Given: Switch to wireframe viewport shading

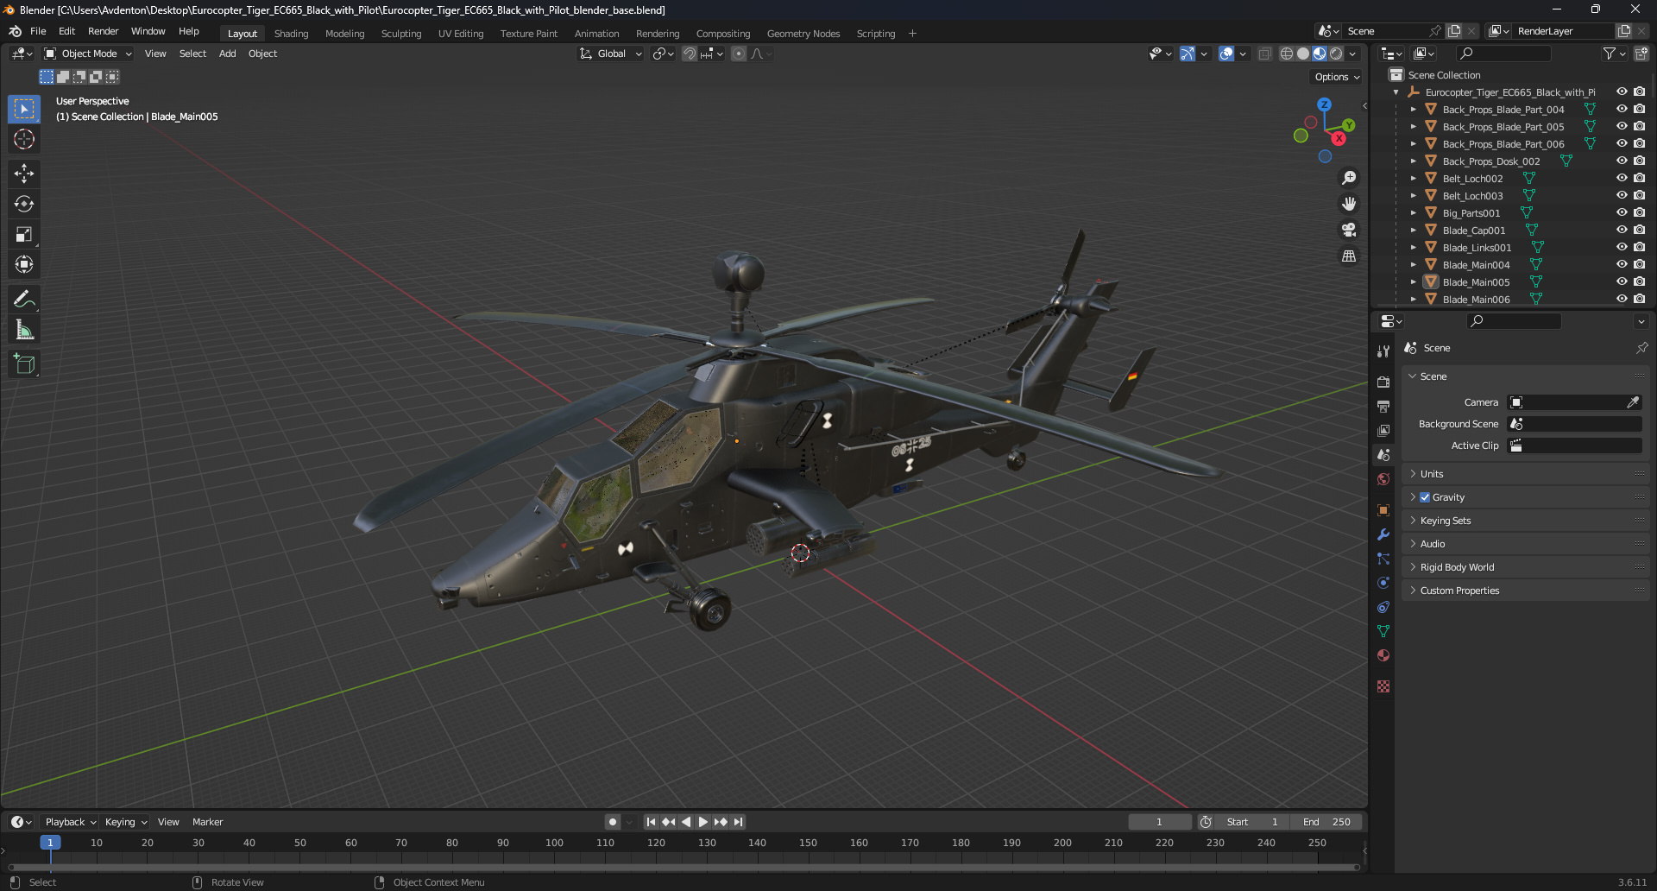Looking at the screenshot, I should click(x=1287, y=54).
